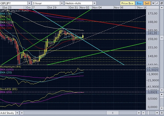Select the line drawing pencil tool
164x116 pixels.
pyautogui.click(x=157, y=3)
